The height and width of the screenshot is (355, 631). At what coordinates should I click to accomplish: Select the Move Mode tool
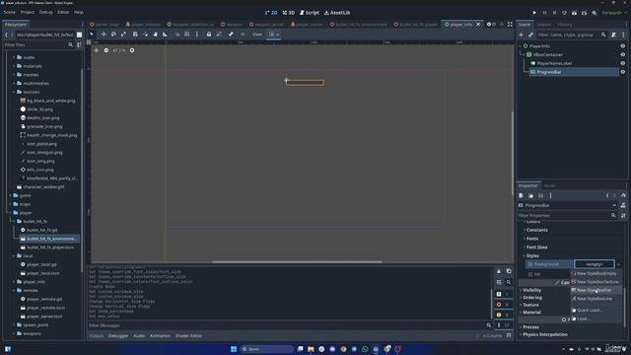(104, 35)
